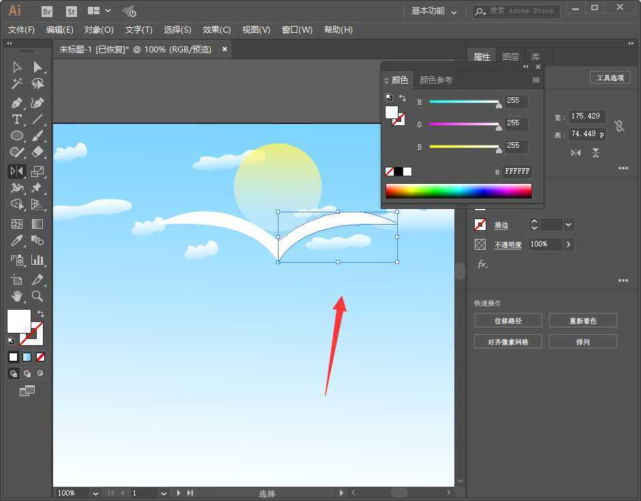This screenshot has height=501, width=641.
Task: Pick the Pen tool
Action: [17, 102]
